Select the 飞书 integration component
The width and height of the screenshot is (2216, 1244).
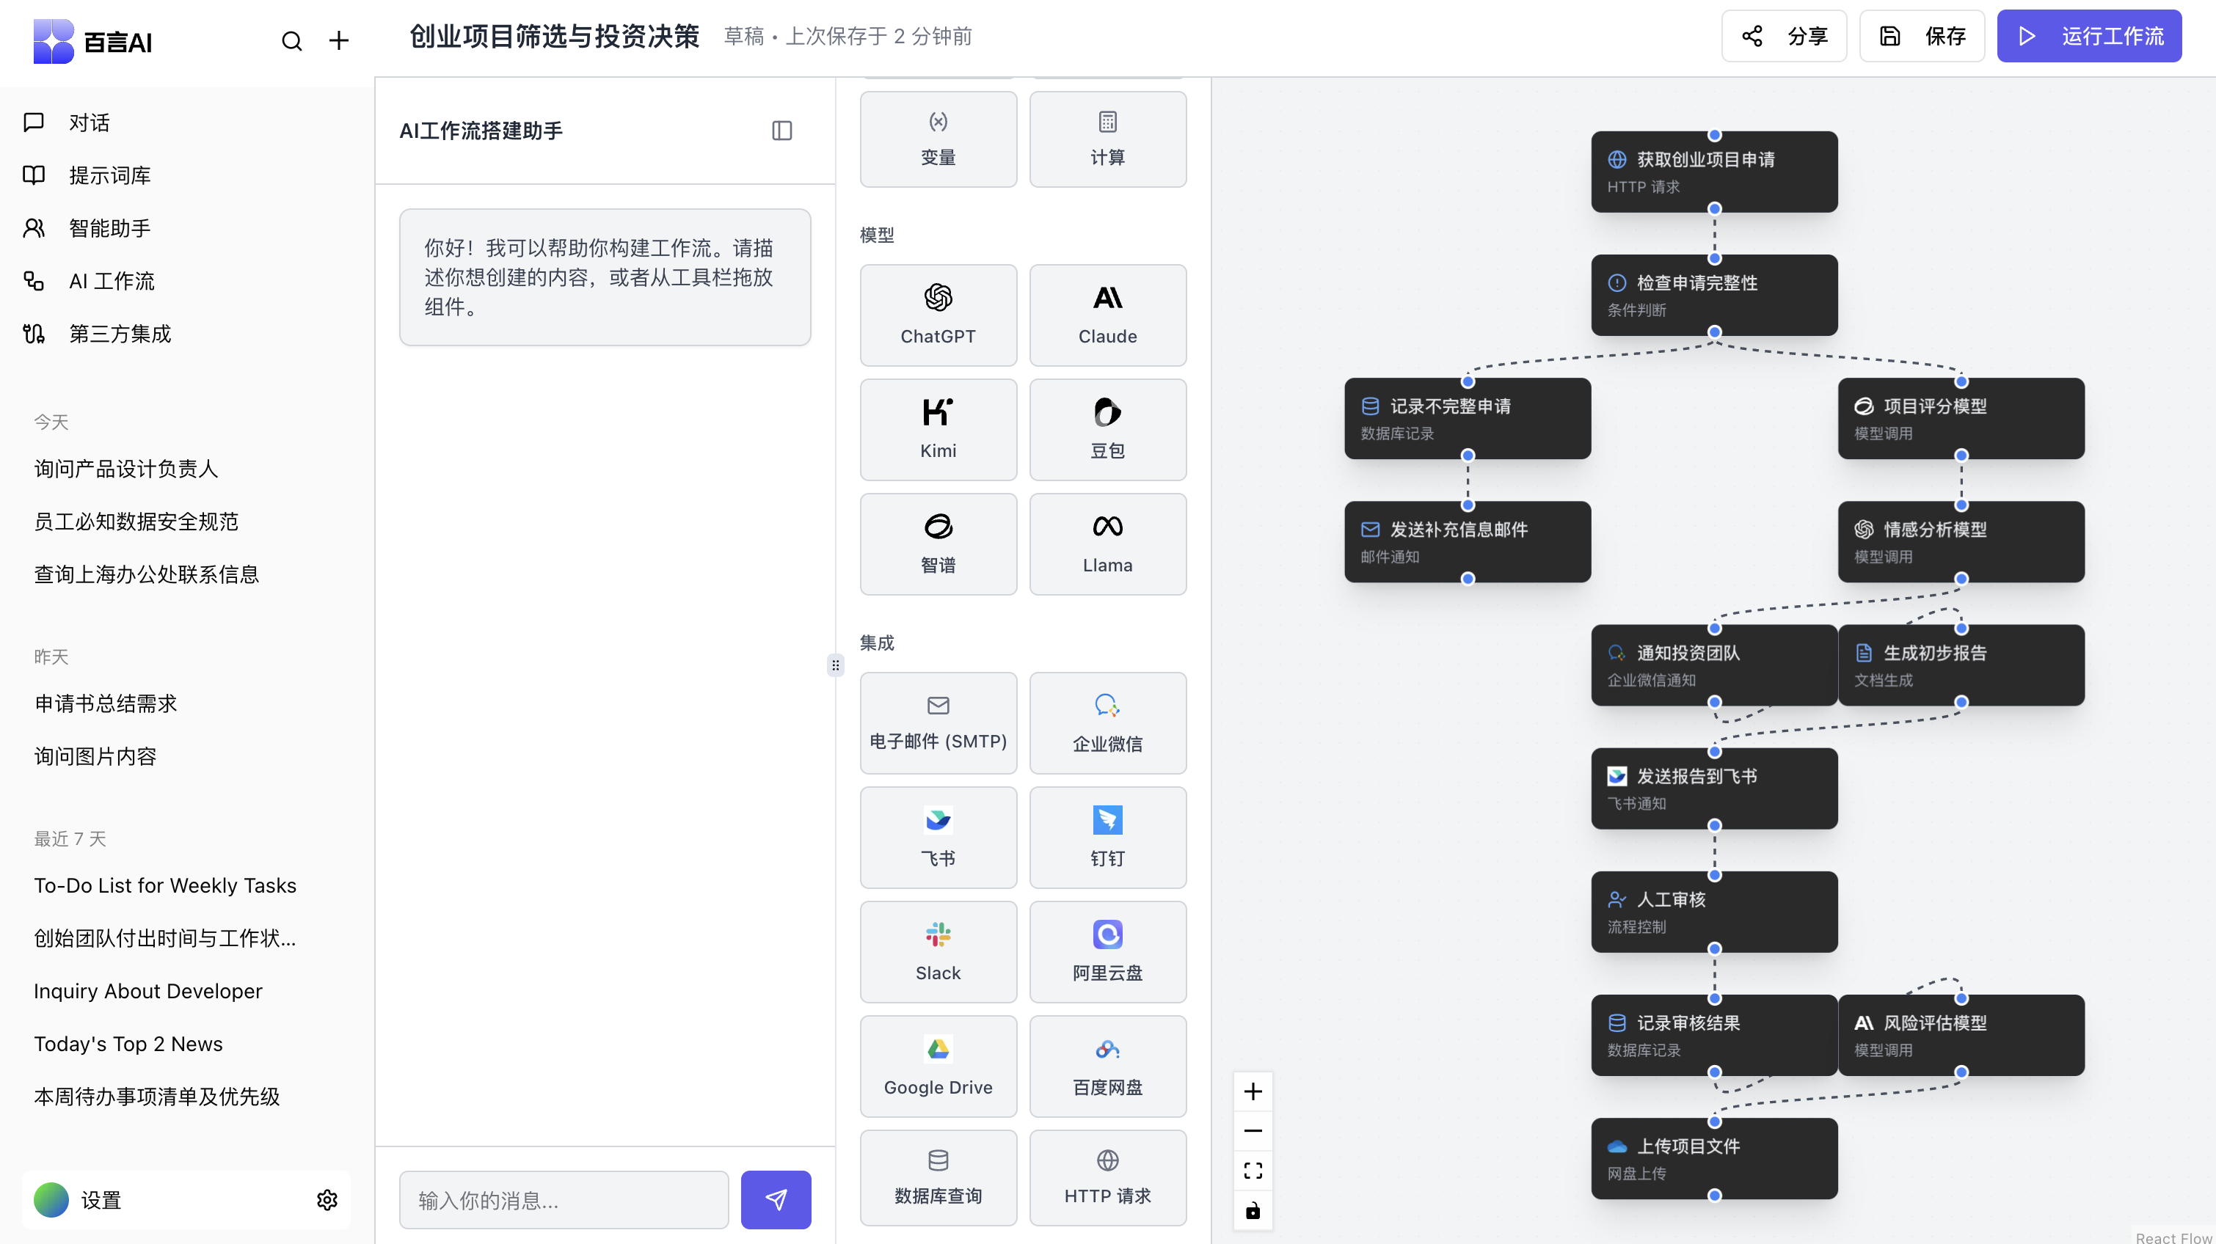click(938, 836)
